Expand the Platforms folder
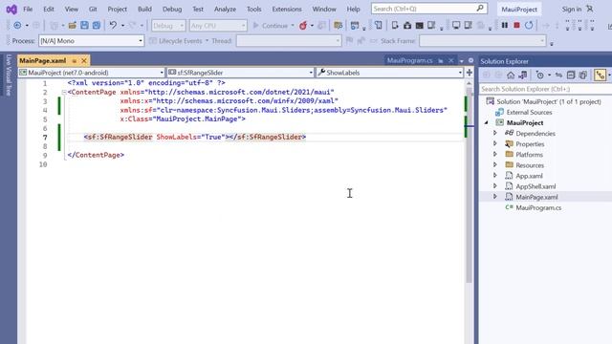The width and height of the screenshot is (612, 344). coord(495,155)
